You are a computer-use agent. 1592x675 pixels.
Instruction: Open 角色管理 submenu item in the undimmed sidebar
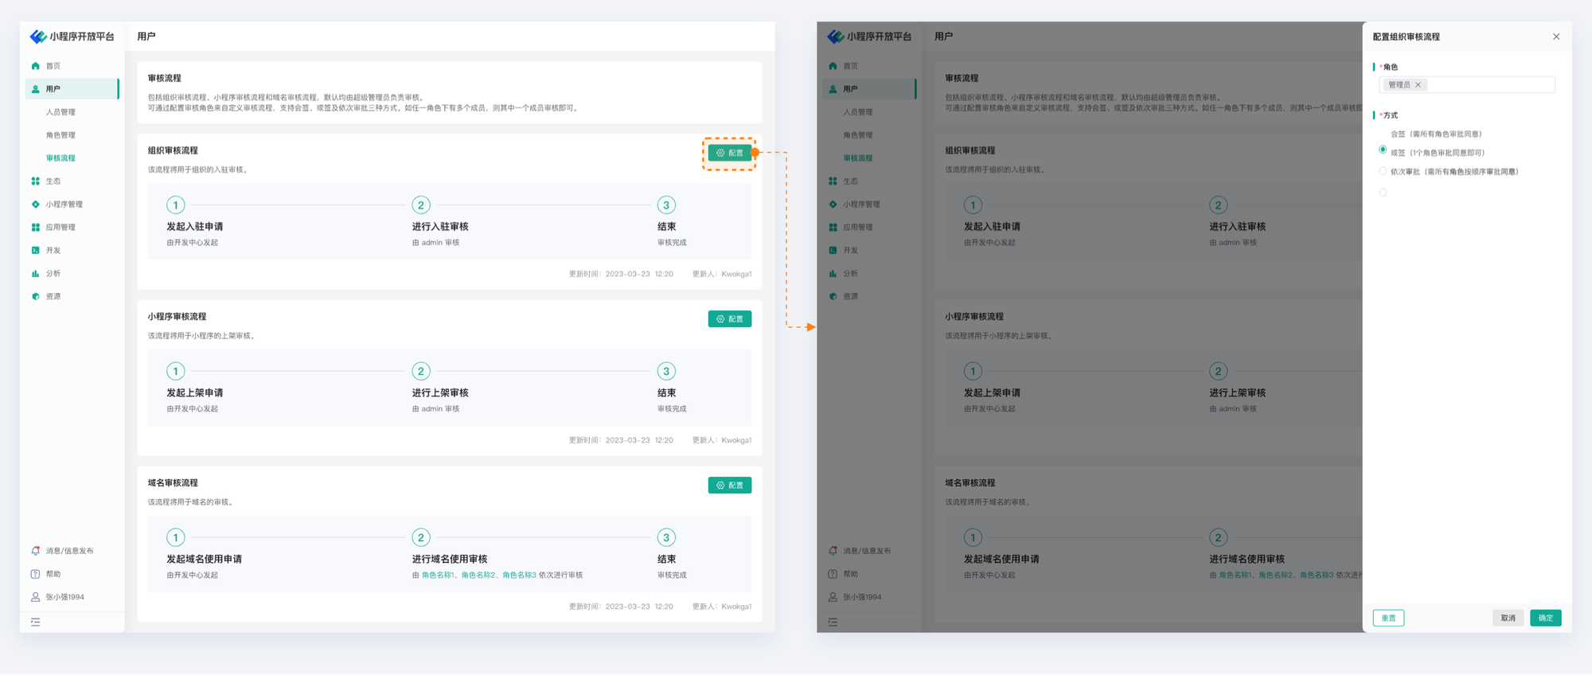[x=60, y=135]
